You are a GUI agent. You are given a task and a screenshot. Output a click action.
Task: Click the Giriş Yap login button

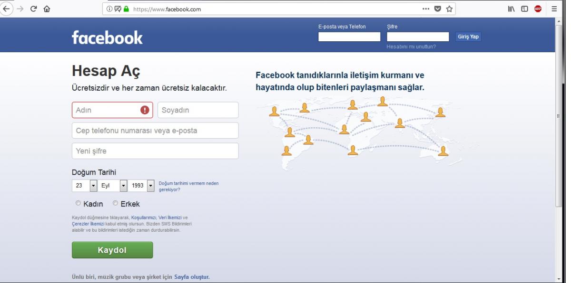468,37
